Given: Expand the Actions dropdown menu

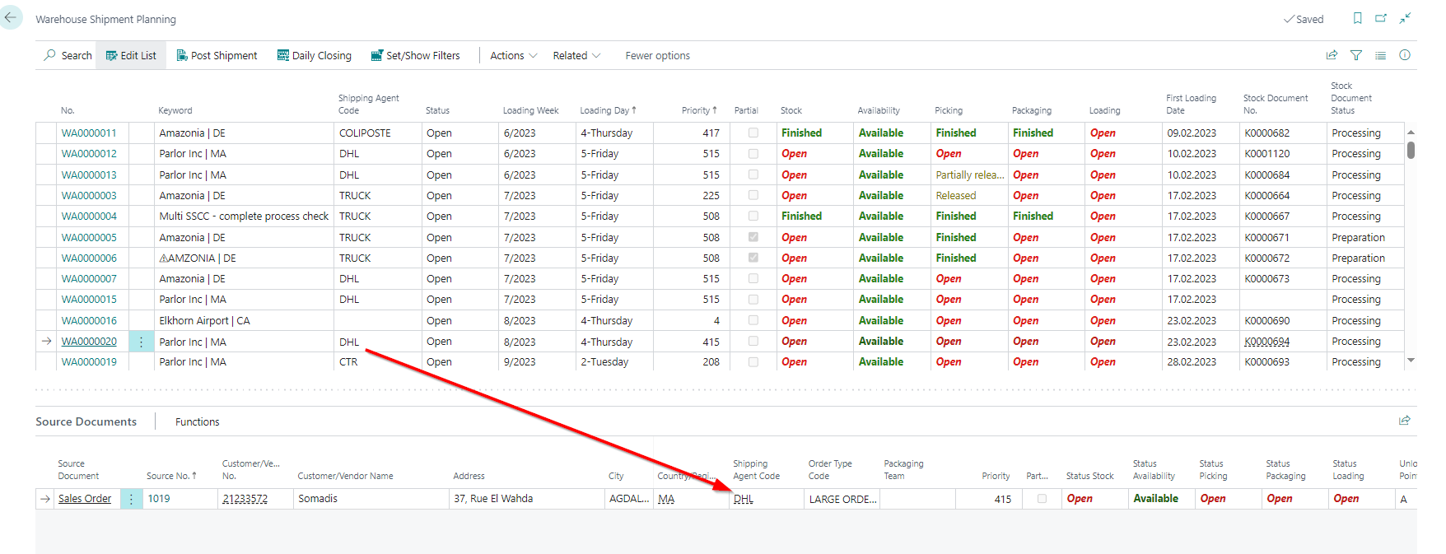Looking at the screenshot, I should coord(513,55).
